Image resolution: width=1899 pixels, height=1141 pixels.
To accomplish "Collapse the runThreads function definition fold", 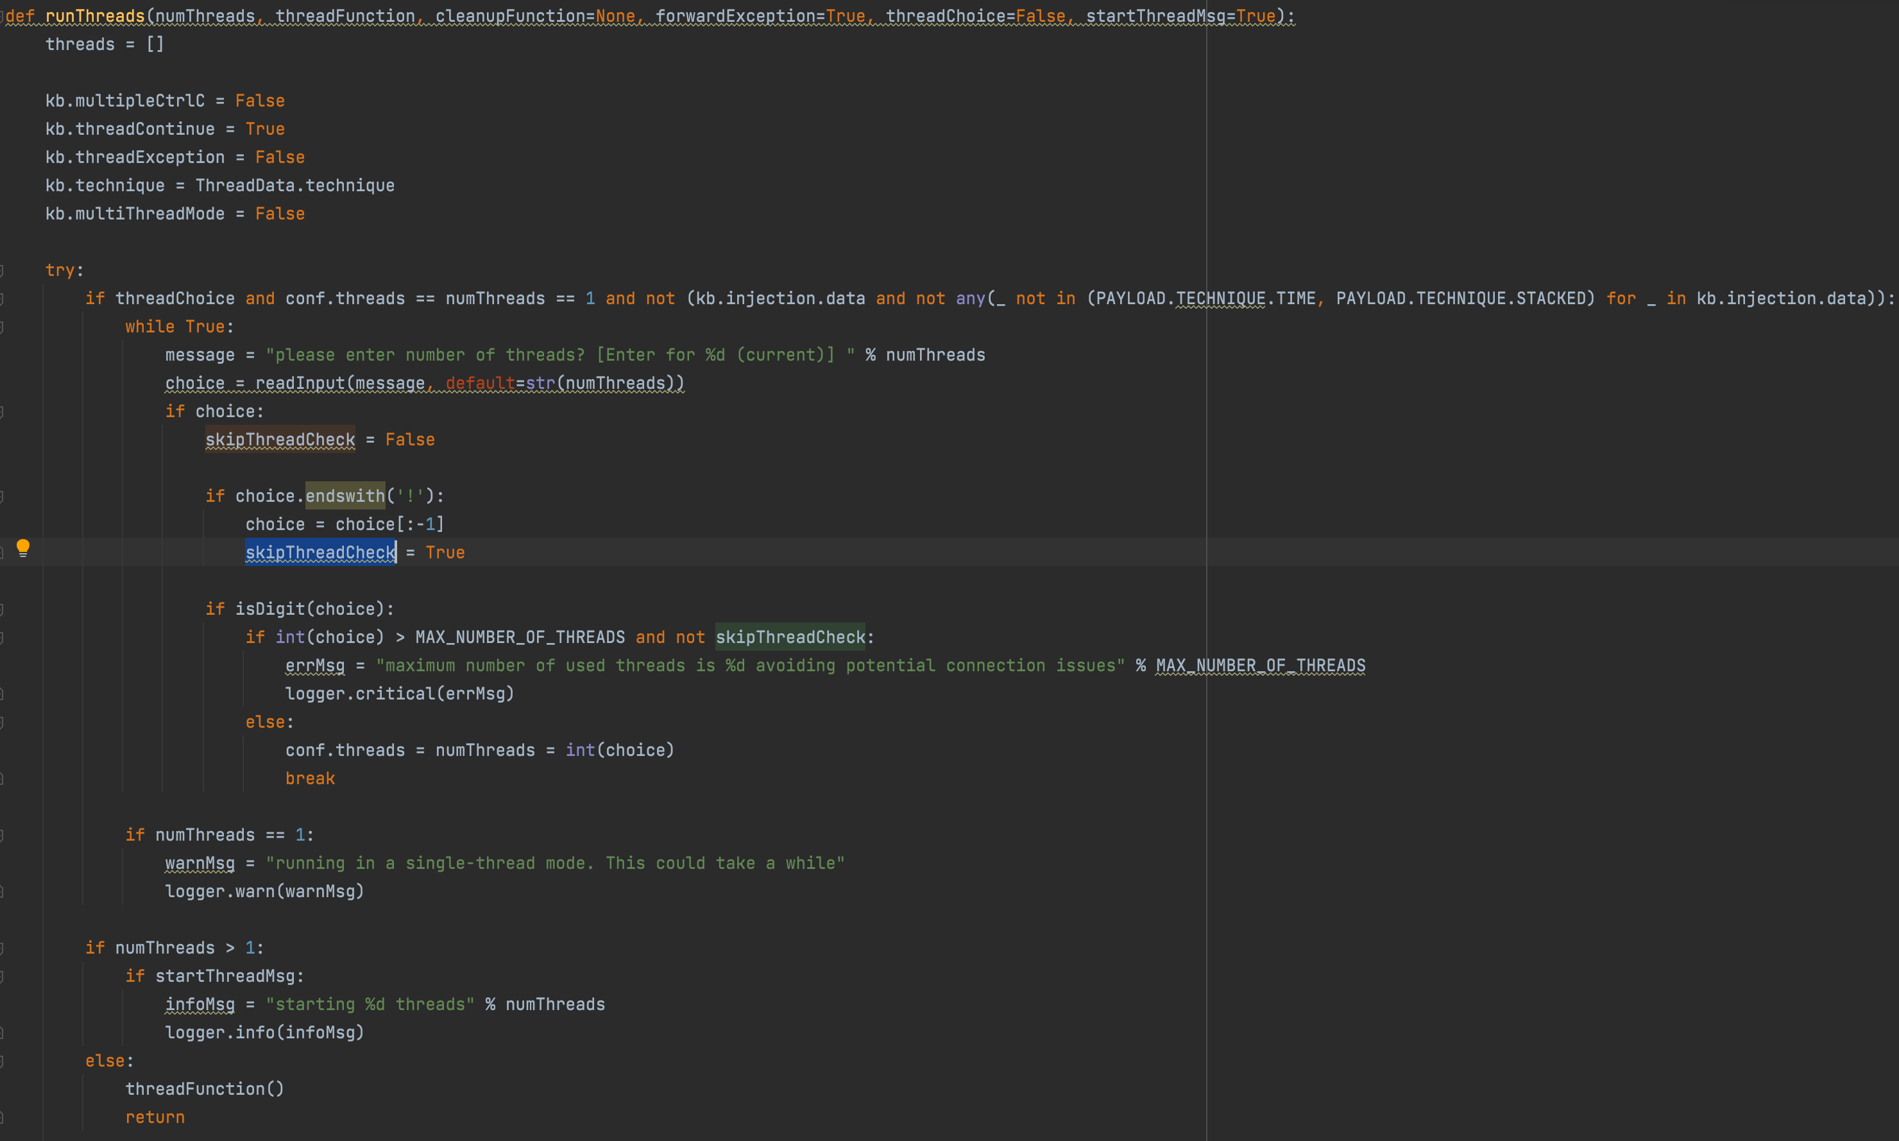I will coord(3,16).
